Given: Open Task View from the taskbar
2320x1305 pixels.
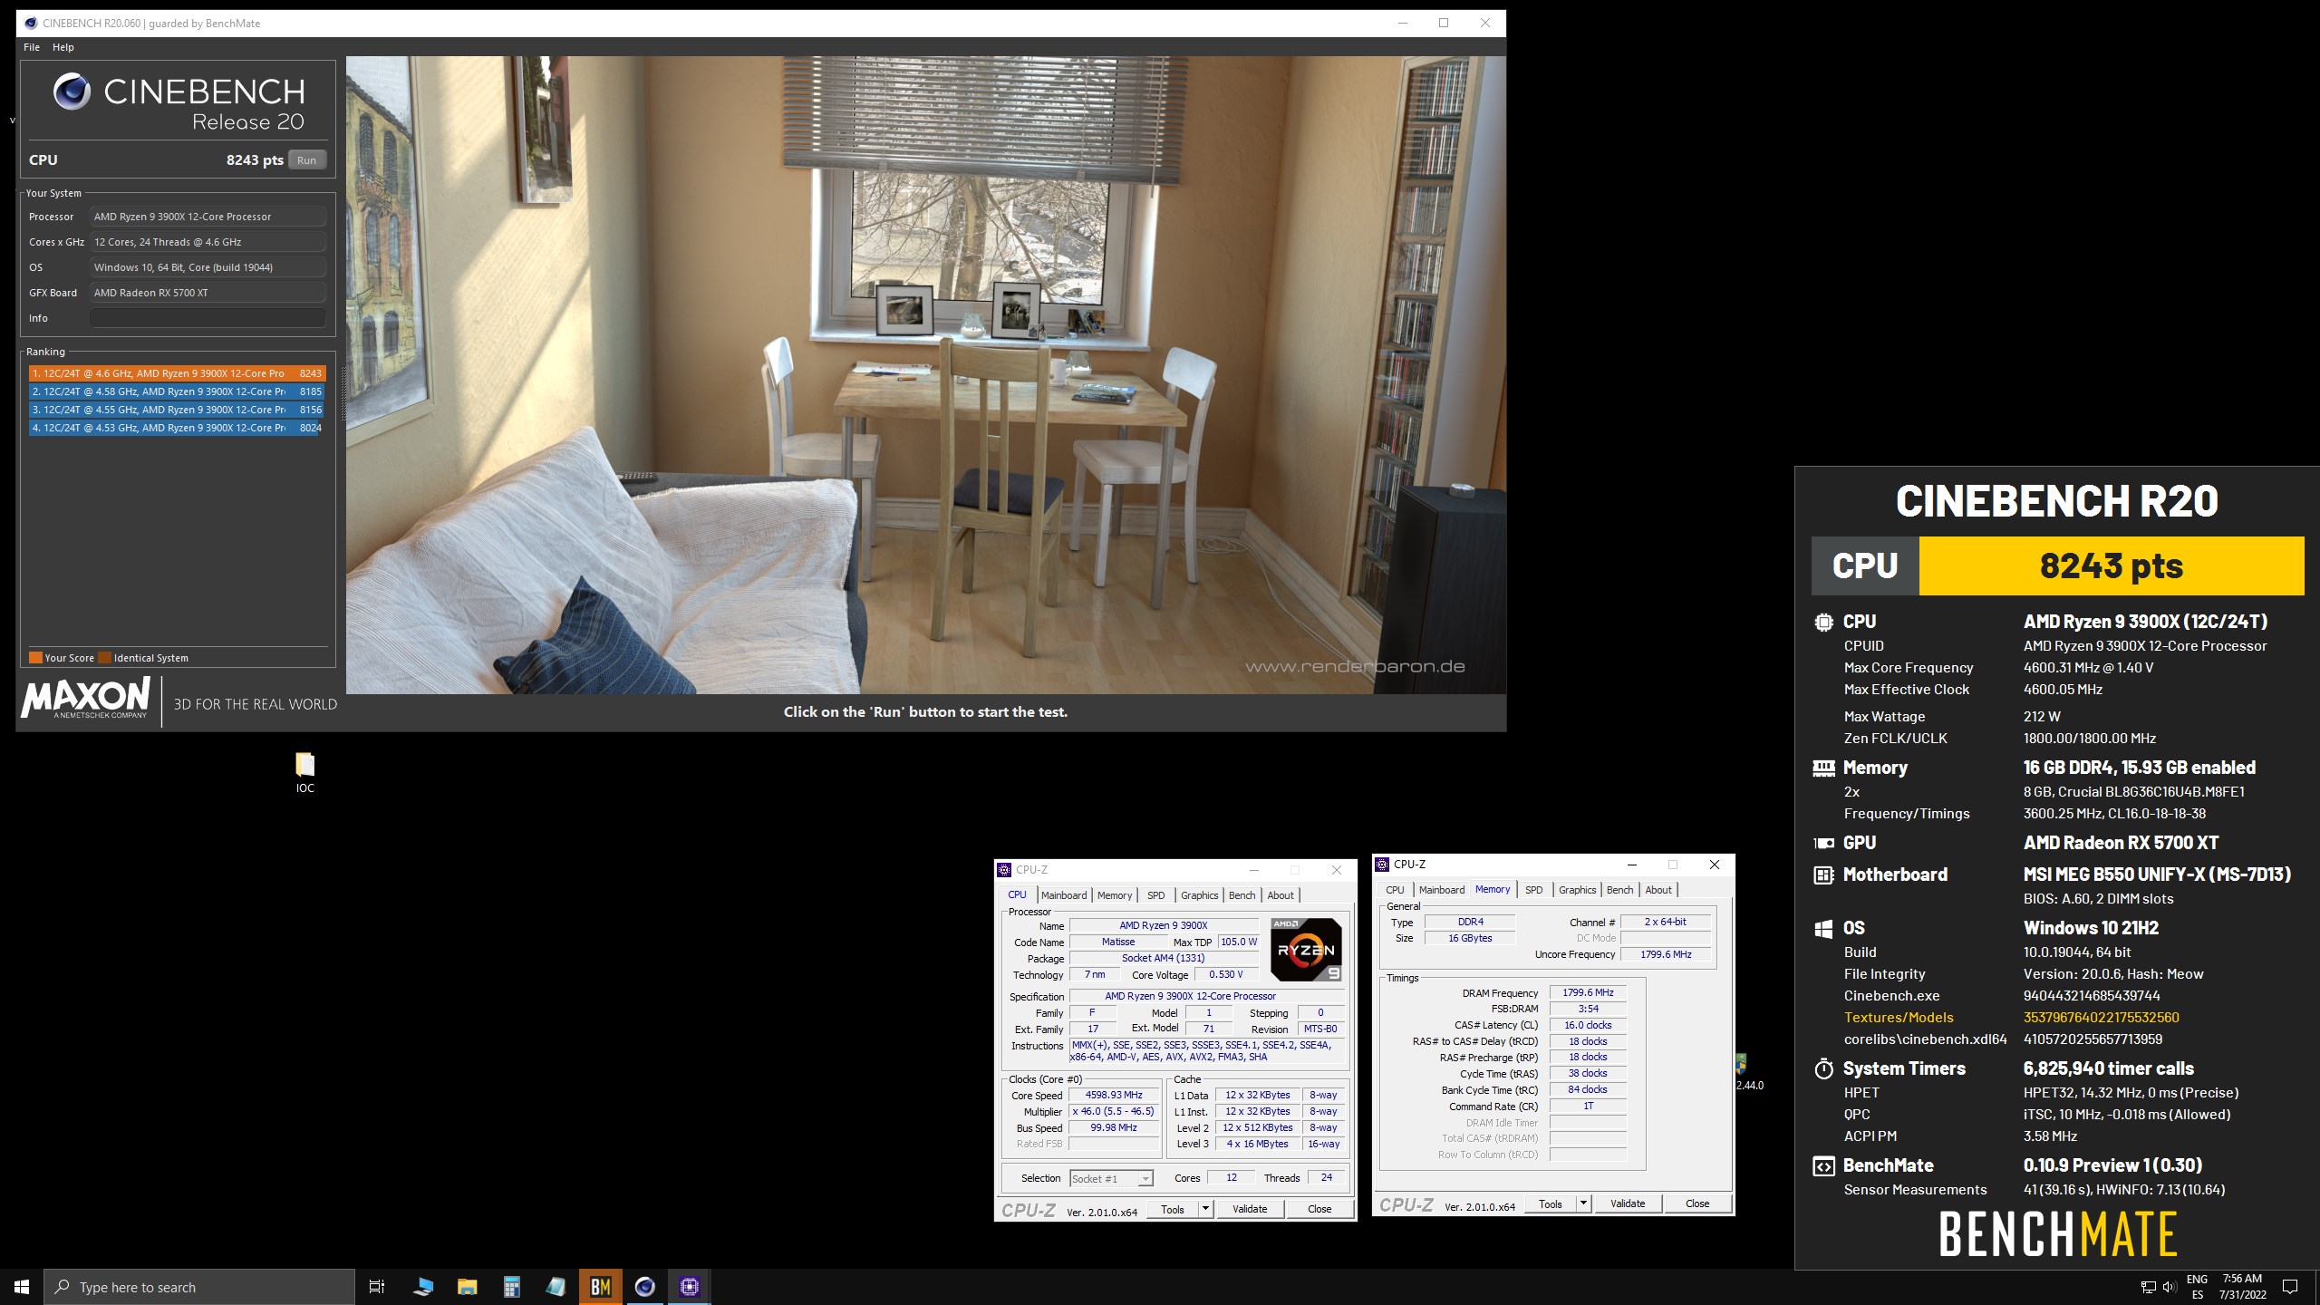Looking at the screenshot, I should [x=377, y=1287].
